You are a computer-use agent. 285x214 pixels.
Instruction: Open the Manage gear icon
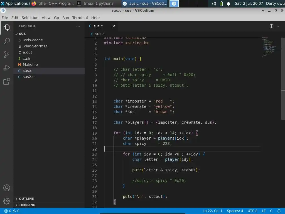pos(7,201)
